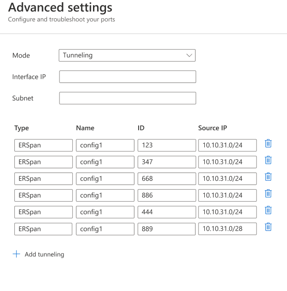Viewport: 287px width, 291px height.
Task: Open the Mode dropdown set to Tunneling
Action: click(x=127, y=55)
